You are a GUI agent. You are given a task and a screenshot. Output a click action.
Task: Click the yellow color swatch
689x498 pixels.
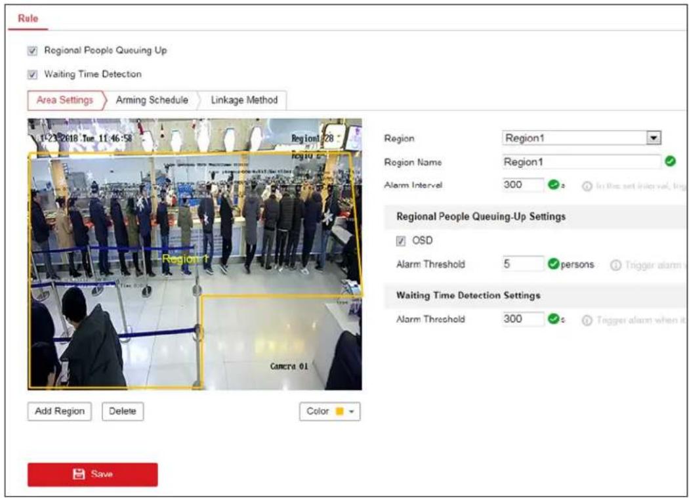[x=339, y=411]
